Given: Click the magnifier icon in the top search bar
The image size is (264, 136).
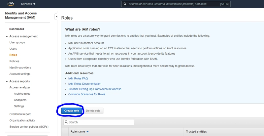Looking at the screenshot, I should 125,4.
